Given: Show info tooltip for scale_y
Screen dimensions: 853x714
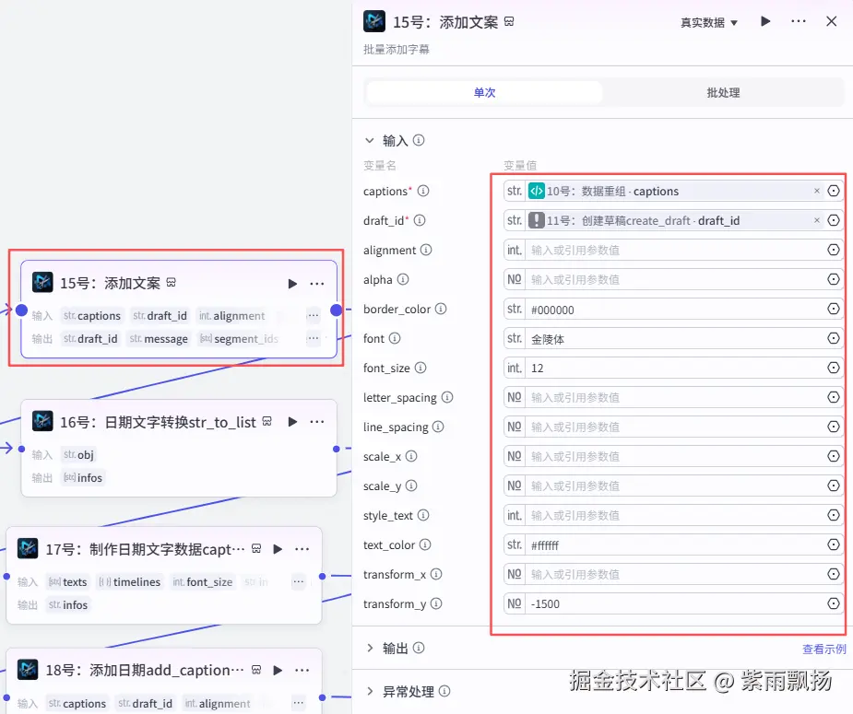Looking at the screenshot, I should click(x=411, y=486).
